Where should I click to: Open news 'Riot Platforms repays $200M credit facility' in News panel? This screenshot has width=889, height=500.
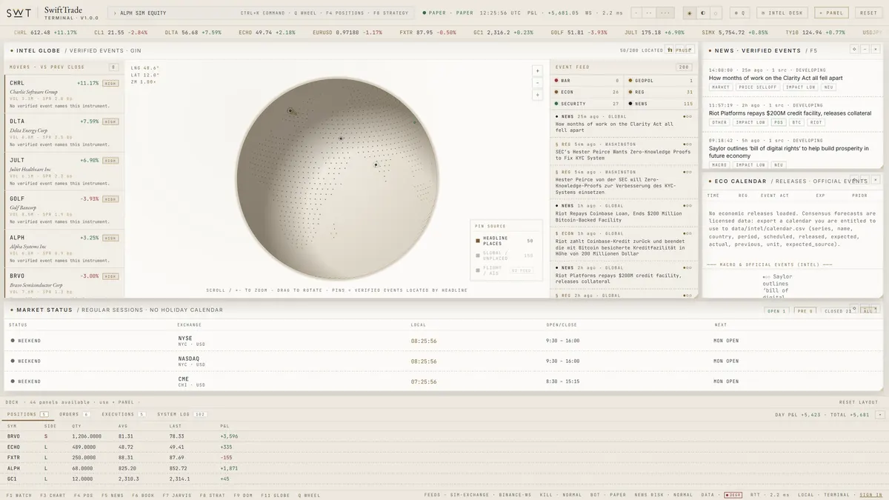(x=790, y=113)
